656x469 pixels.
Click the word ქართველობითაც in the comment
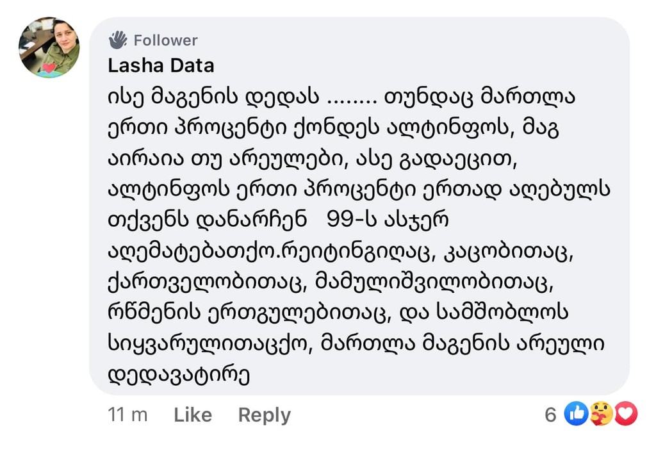204,281
